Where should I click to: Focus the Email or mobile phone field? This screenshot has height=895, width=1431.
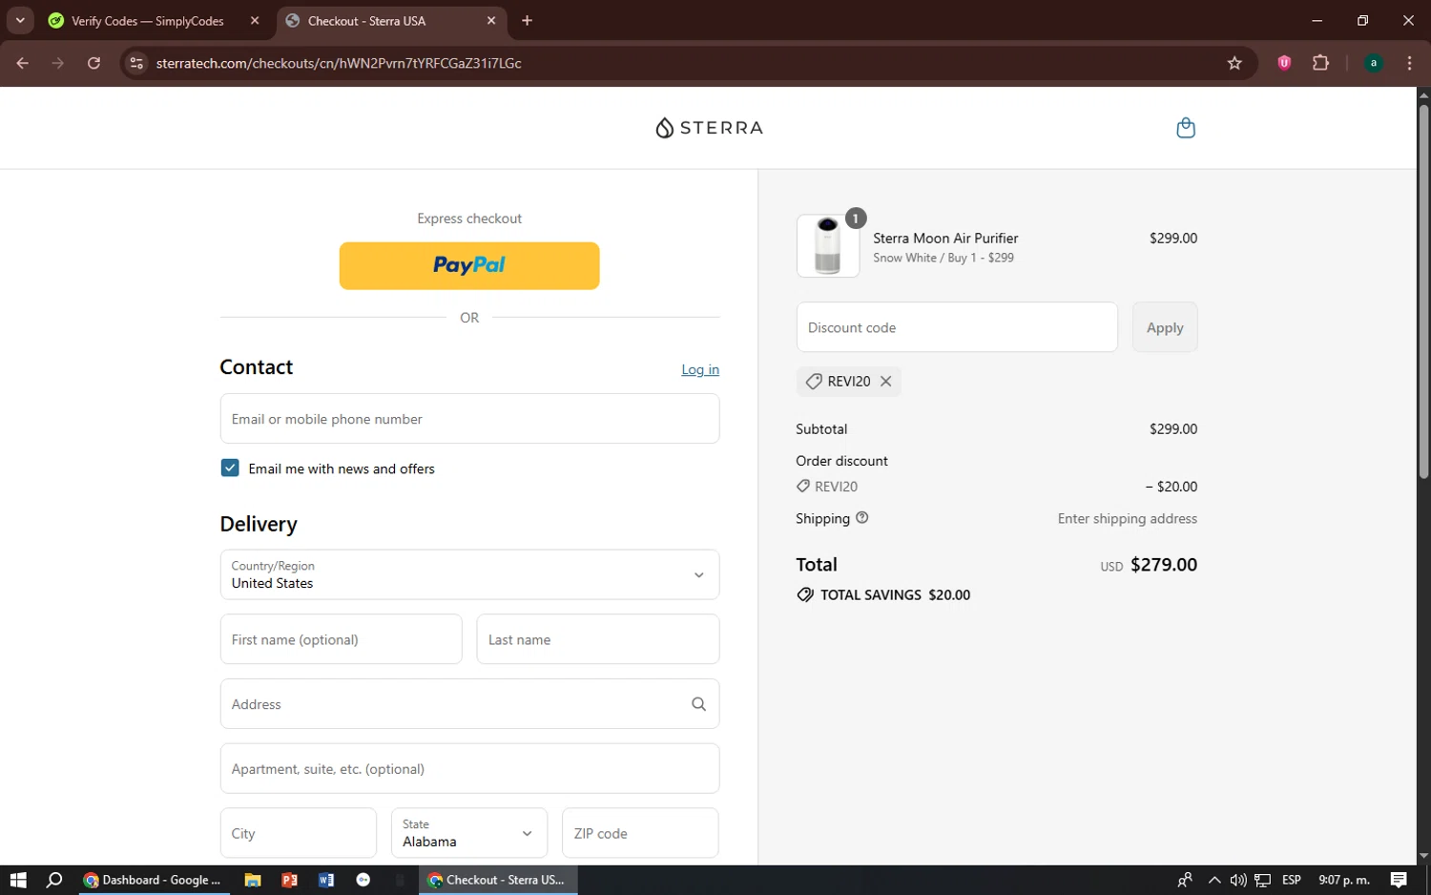click(x=469, y=419)
